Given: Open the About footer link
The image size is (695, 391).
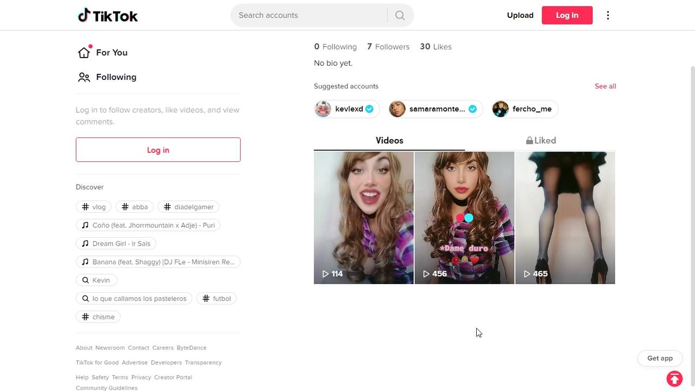Looking at the screenshot, I should (84, 348).
